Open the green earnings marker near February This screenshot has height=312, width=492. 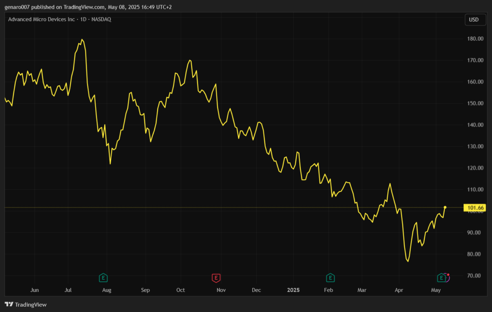coord(330,277)
